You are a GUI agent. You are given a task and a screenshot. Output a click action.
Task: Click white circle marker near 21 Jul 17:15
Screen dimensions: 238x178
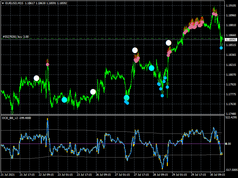(x=36, y=78)
